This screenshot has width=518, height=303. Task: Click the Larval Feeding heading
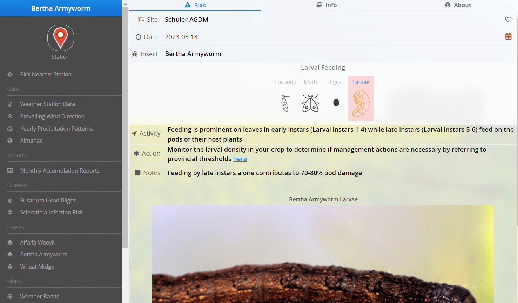coord(323,68)
